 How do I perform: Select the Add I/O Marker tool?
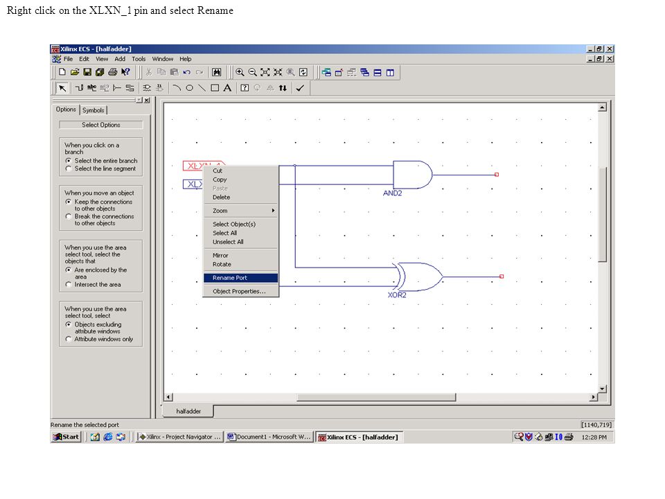pos(130,88)
